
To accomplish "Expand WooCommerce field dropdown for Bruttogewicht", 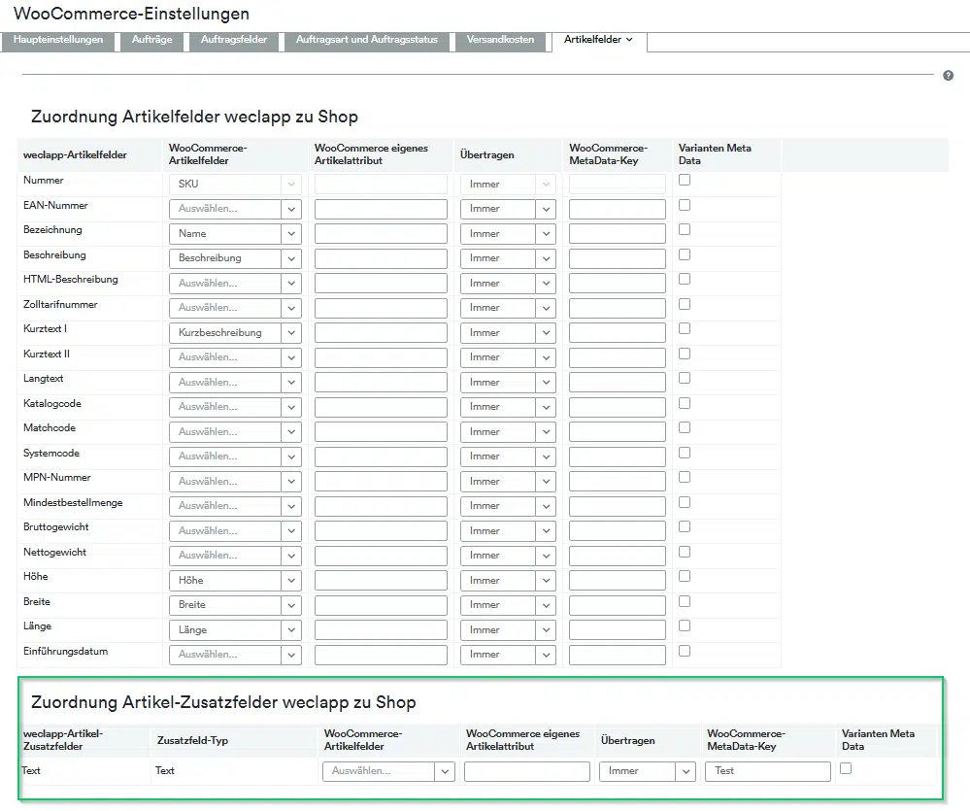I will point(235,530).
